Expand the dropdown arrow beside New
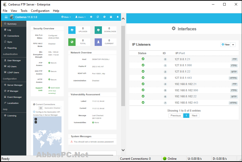The image size is (242, 162). click(x=233, y=45)
